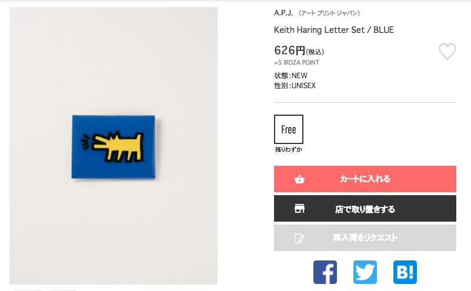Screen dimensions: 471x291
Task: Share product on Twitter
Action: coord(365,272)
